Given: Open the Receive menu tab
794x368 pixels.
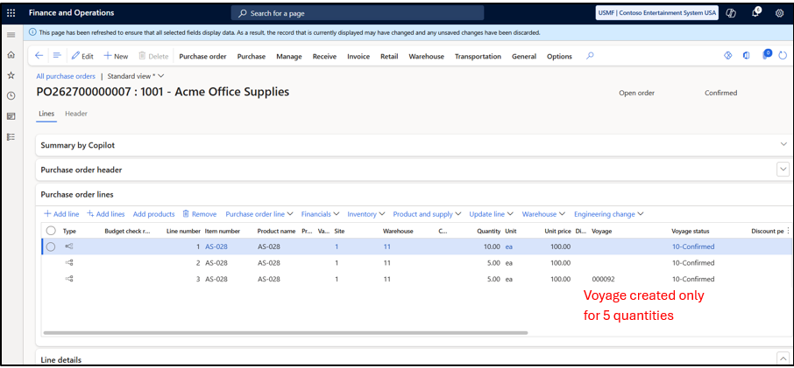Looking at the screenshot, I should (x=324, y=57).
